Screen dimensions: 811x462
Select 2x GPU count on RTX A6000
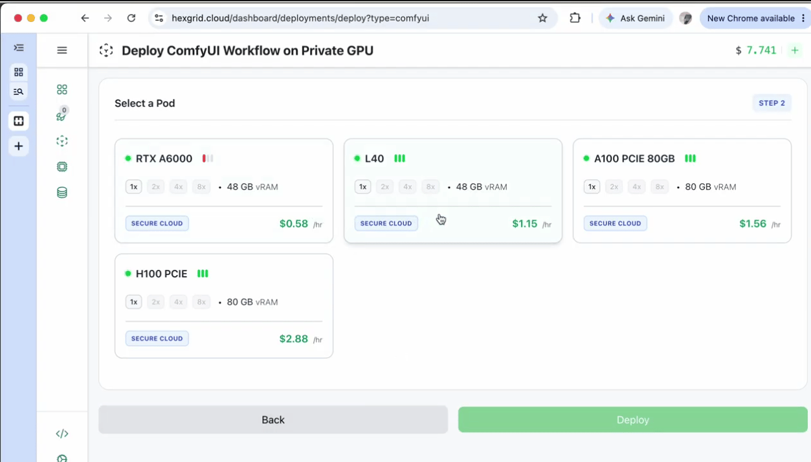coord(156,187)
